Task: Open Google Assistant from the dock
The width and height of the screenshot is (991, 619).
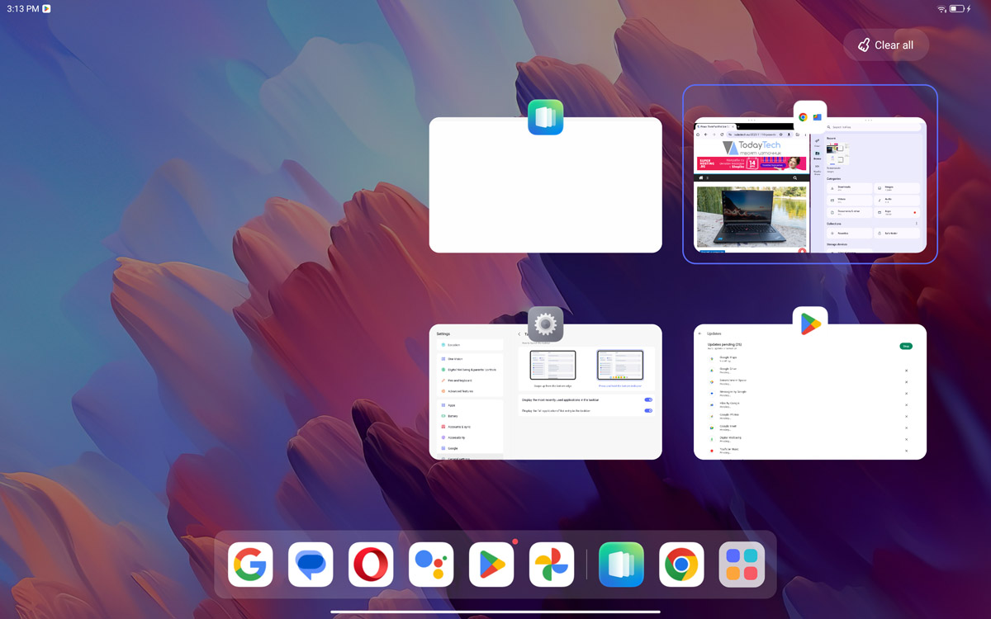Action: (x=431, y=565)
